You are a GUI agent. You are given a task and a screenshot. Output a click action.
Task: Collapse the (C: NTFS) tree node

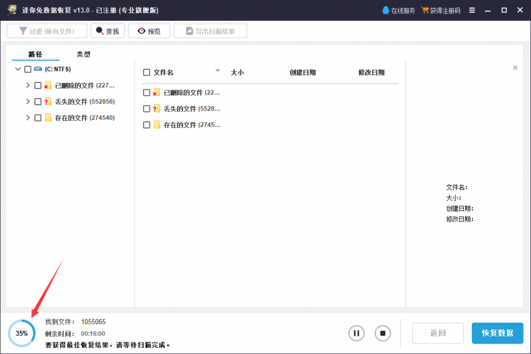pos(18,69)
